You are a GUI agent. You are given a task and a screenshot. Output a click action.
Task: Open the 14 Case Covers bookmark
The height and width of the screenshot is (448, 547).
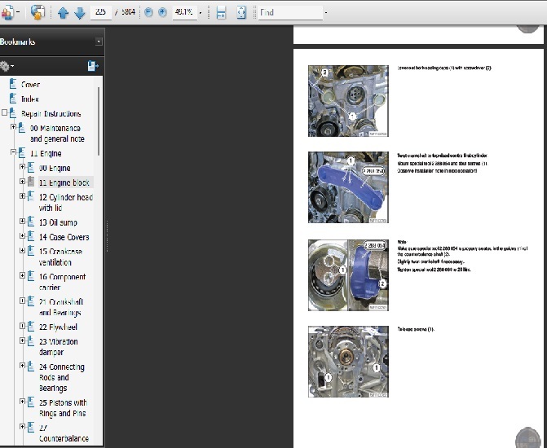pos(64,237)
